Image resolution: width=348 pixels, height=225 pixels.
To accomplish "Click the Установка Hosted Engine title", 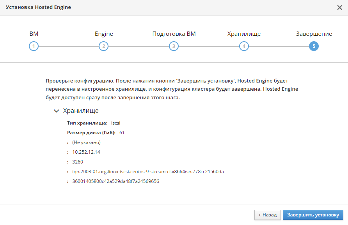I will [x=38, y=7].
